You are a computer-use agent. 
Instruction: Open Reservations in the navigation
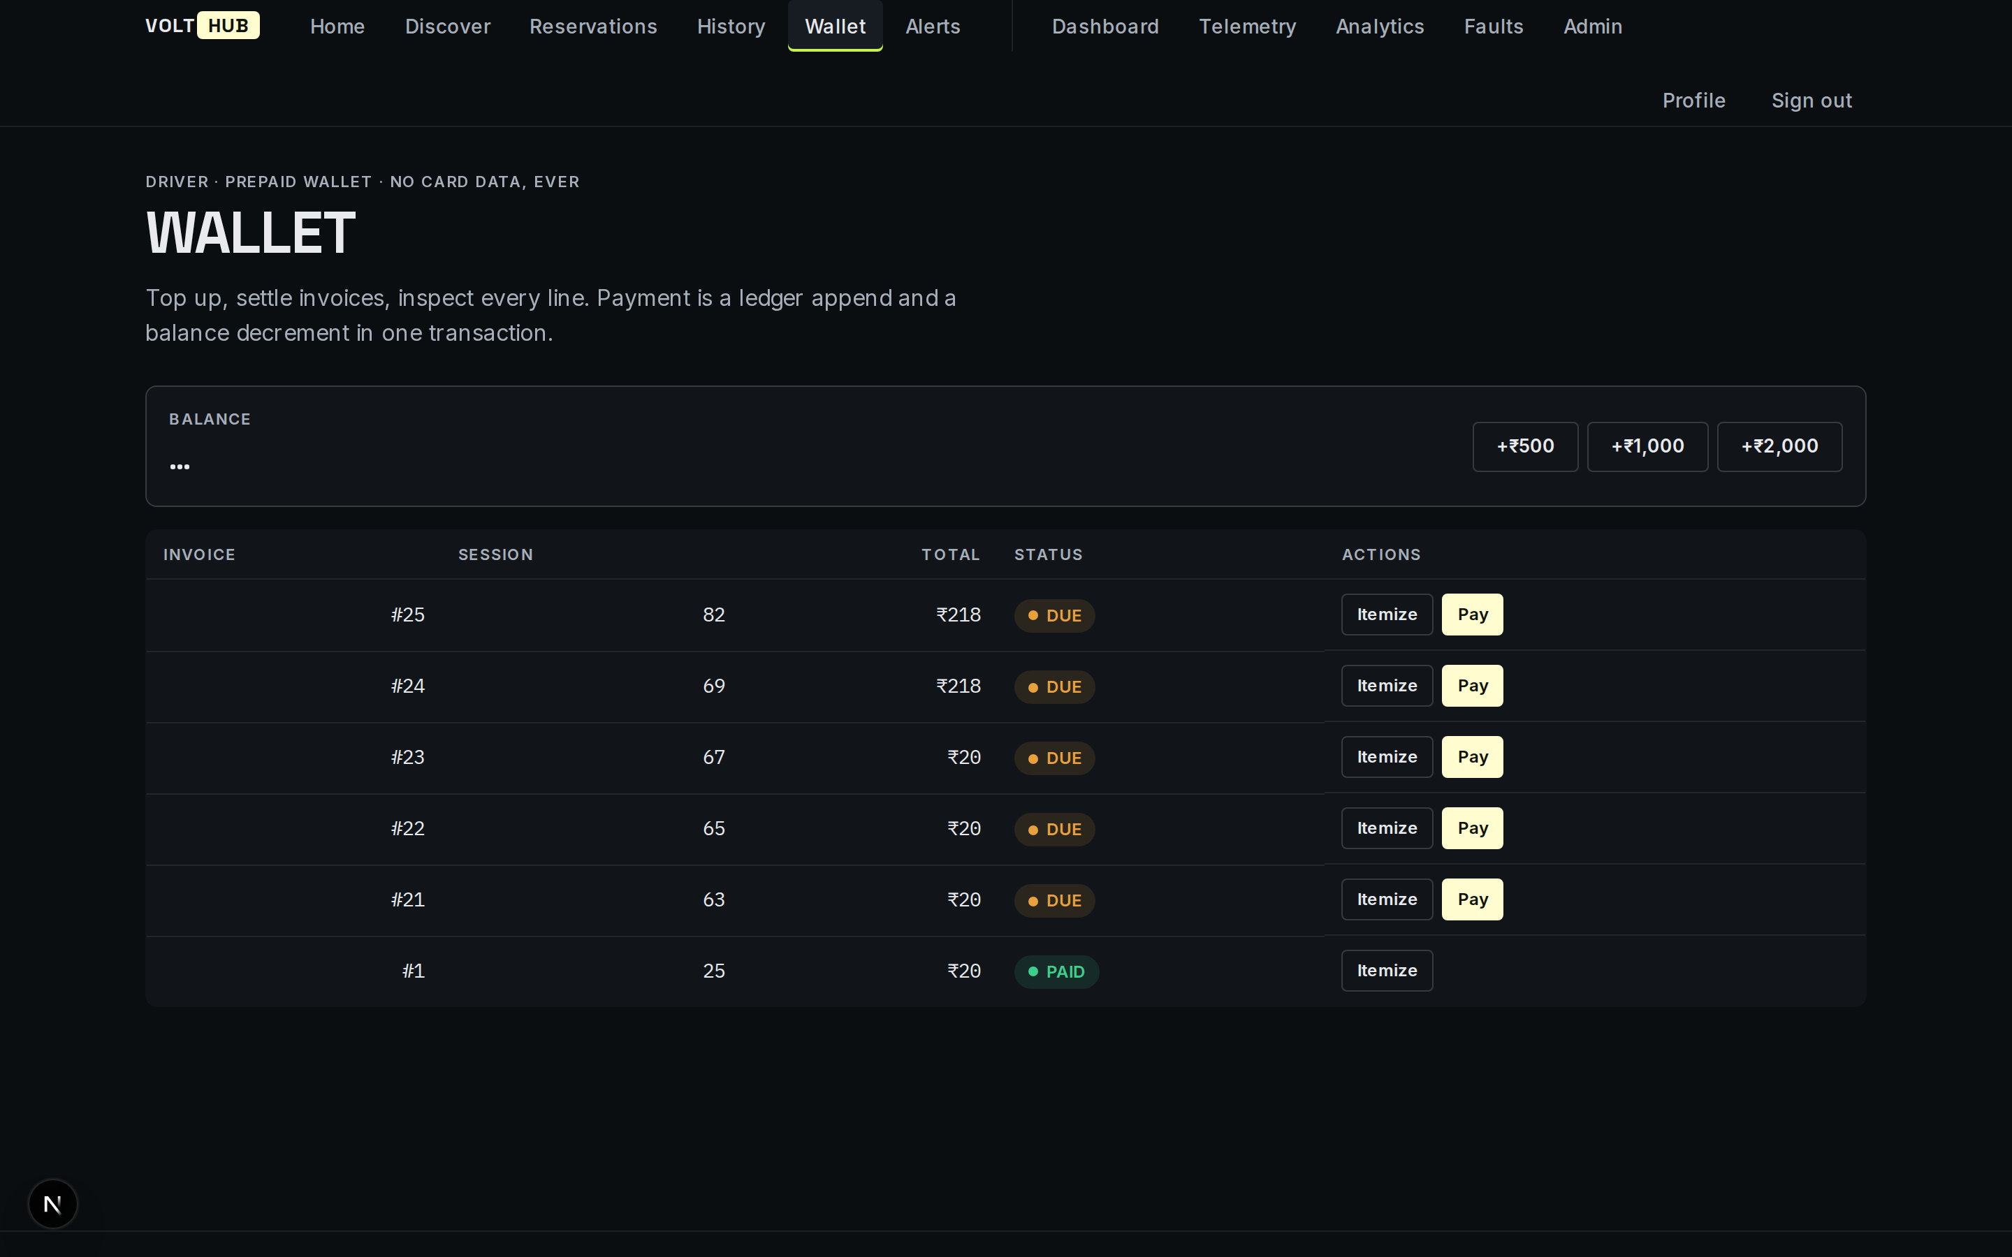593,27
